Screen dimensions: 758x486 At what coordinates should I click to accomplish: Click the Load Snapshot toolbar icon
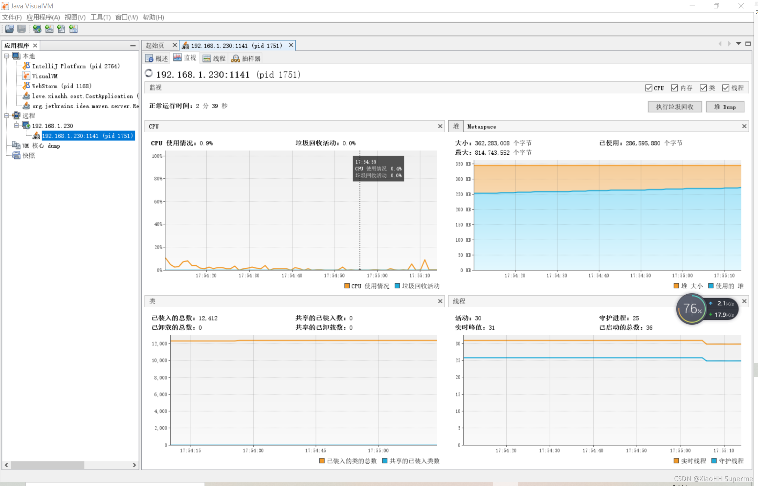click(x=9, y=29)
